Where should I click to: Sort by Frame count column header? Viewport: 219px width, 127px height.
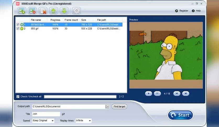pyautogui.click(x=71, y=20)
